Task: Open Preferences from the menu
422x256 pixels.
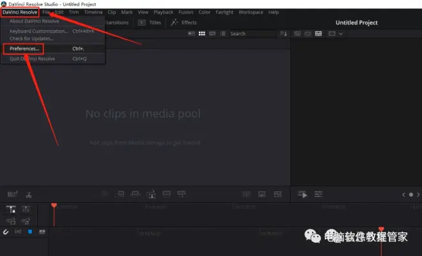Action: (24, 49)
